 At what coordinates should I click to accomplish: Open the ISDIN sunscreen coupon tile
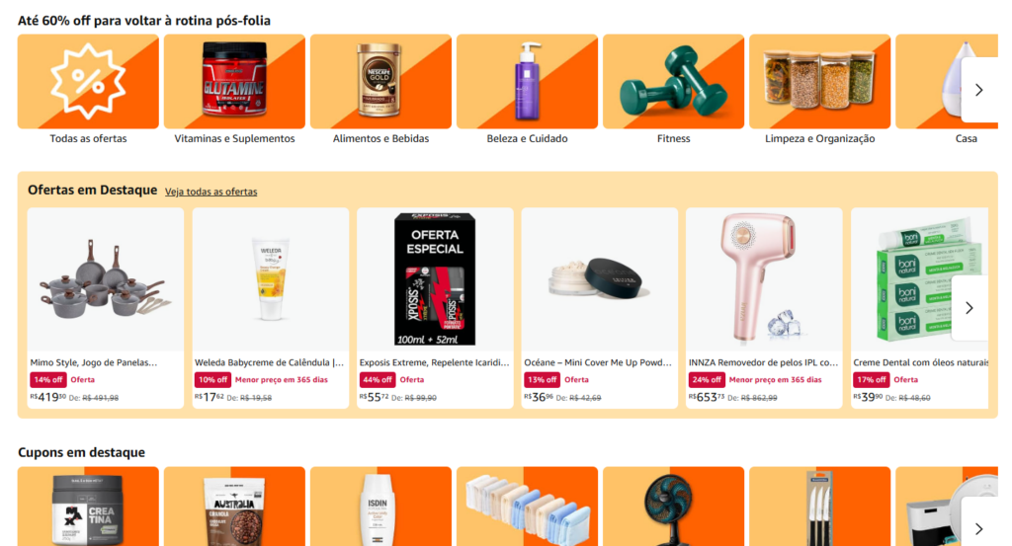380,507
